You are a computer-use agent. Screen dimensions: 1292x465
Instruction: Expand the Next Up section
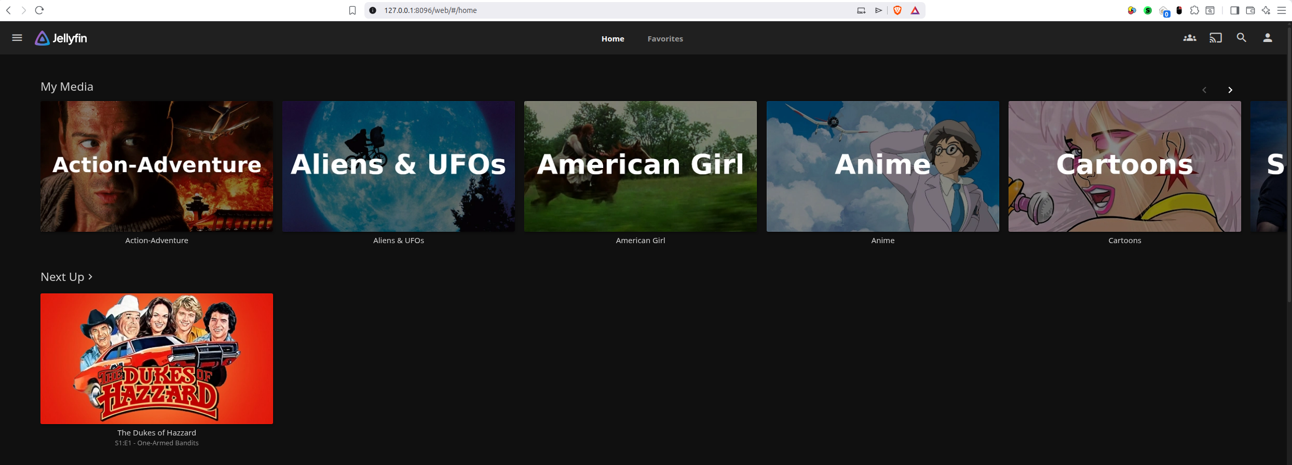66,277
